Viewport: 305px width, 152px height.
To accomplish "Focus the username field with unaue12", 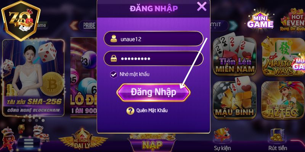I will tap(154, 39).
